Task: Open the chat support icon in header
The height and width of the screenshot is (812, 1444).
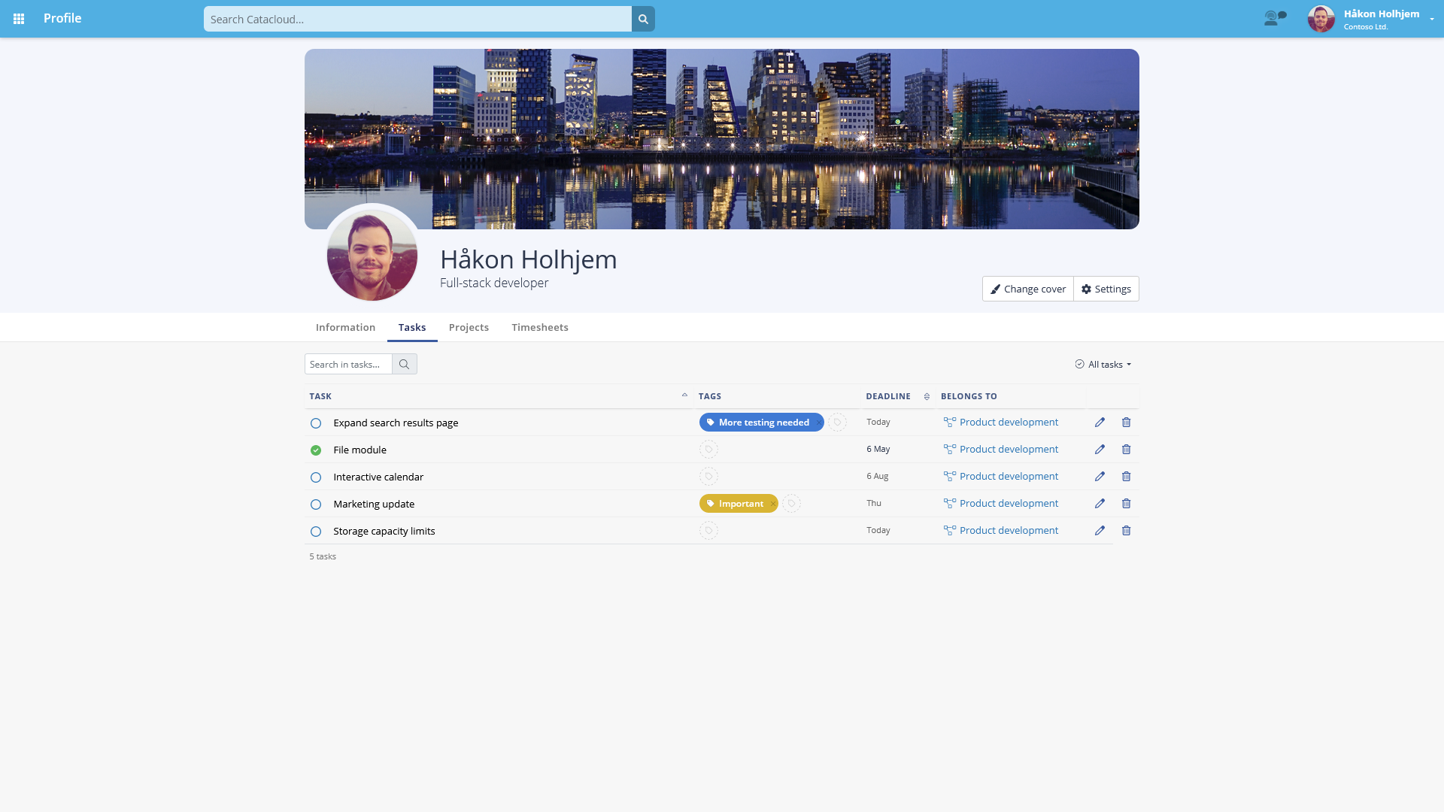Action: click(1275, 18)
